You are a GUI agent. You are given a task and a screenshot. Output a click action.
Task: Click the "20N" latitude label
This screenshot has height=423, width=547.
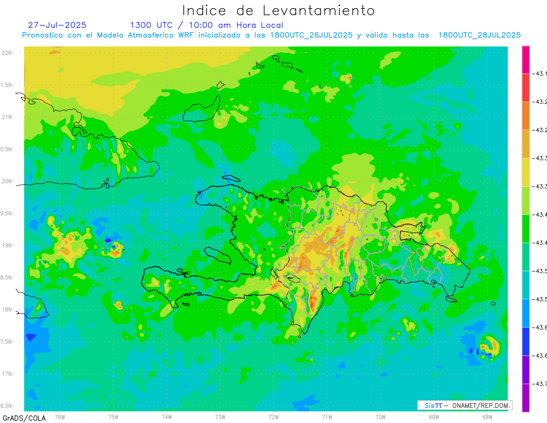click(x=7, y=181)
